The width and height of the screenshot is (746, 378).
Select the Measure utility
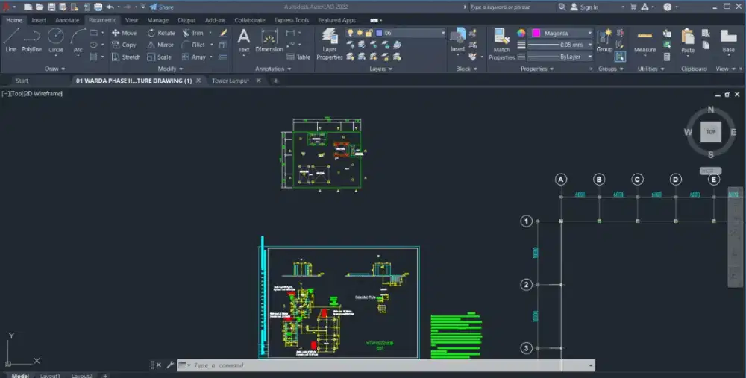pos(645,41)
